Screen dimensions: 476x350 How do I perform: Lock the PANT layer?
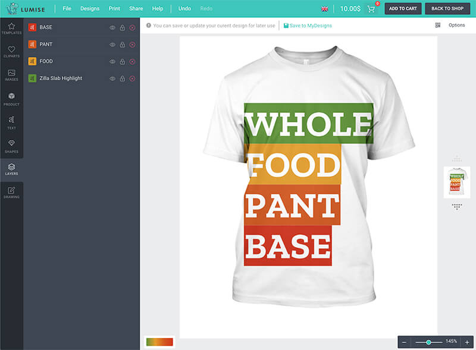pyautogui.click(x=123, y=45)
